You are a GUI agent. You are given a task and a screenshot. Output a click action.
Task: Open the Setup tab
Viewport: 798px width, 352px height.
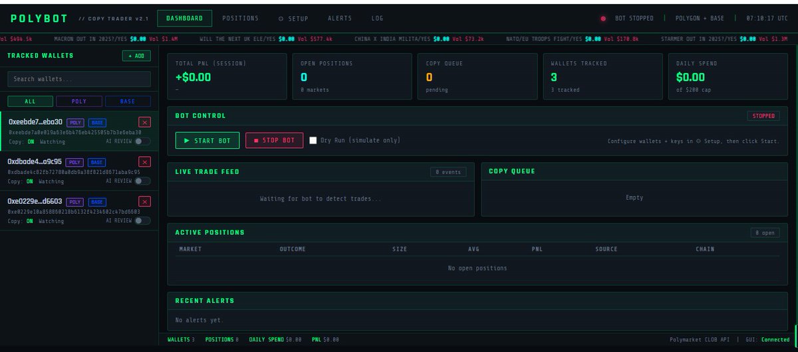click(293, 19)
